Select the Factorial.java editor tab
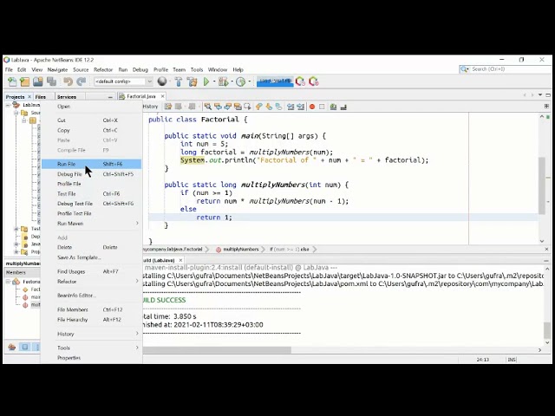Image resolution: width=555 pixels, height=416 pixels. tap(140, 96)
